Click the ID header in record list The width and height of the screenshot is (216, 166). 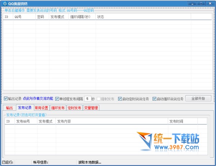[x=10, y=121]
